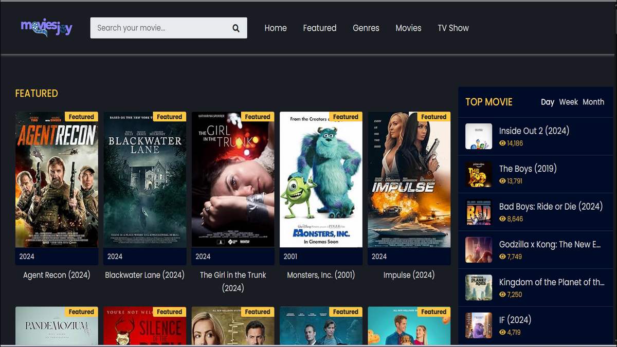
Task: Click the IF (2024) thumbnail
Action: (479, 325)
